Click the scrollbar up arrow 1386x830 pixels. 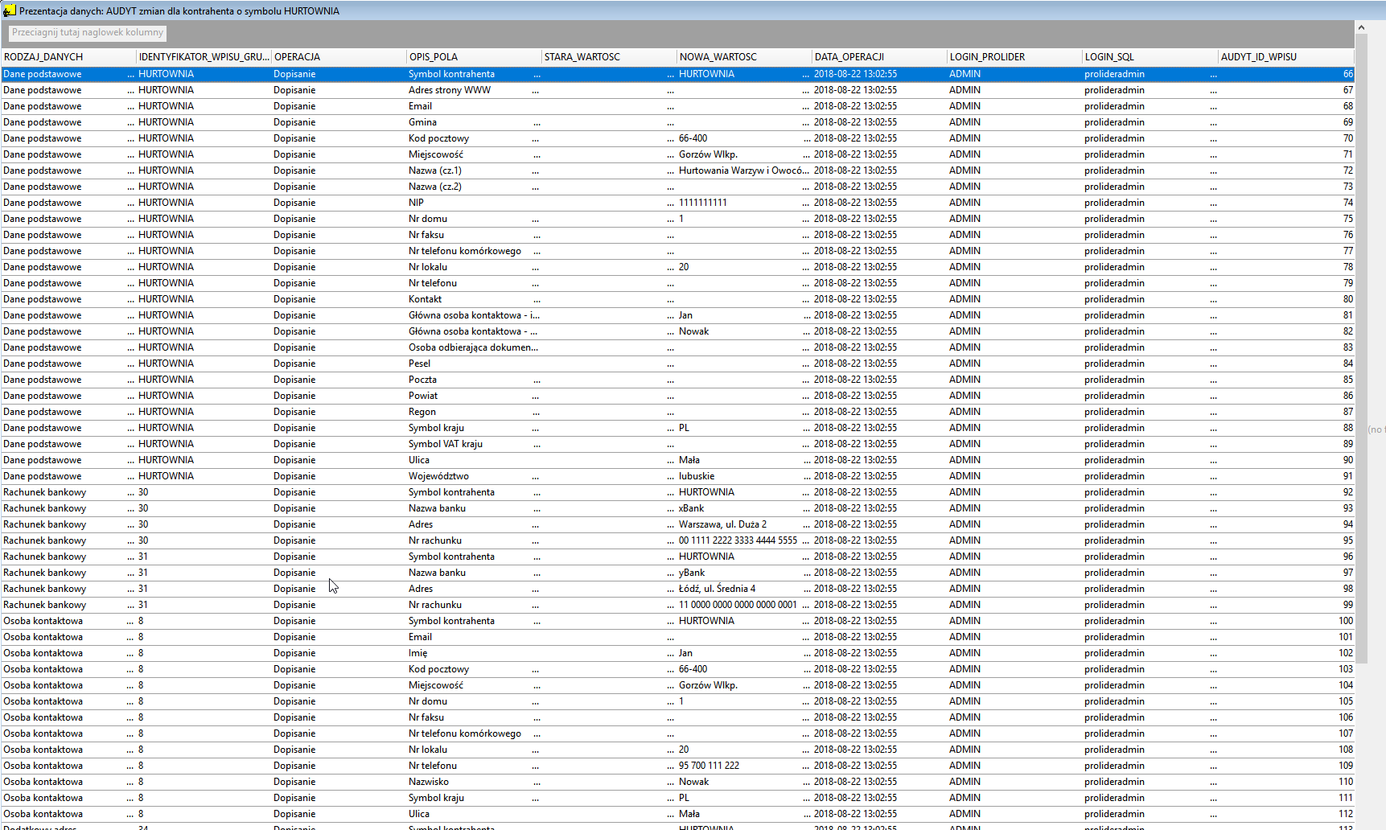1361,28
